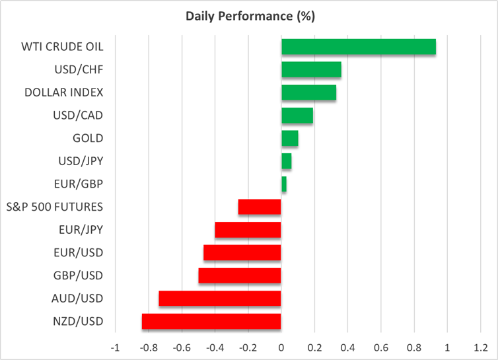498x360 pixels.
Task: Click the green USD/CHF bar
Action: pyautogui.click(x=311, y=70)
